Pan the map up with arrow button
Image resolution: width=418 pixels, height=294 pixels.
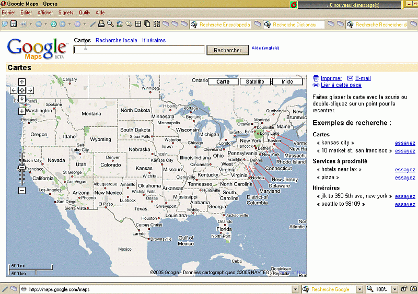click(x=22, y=82)
